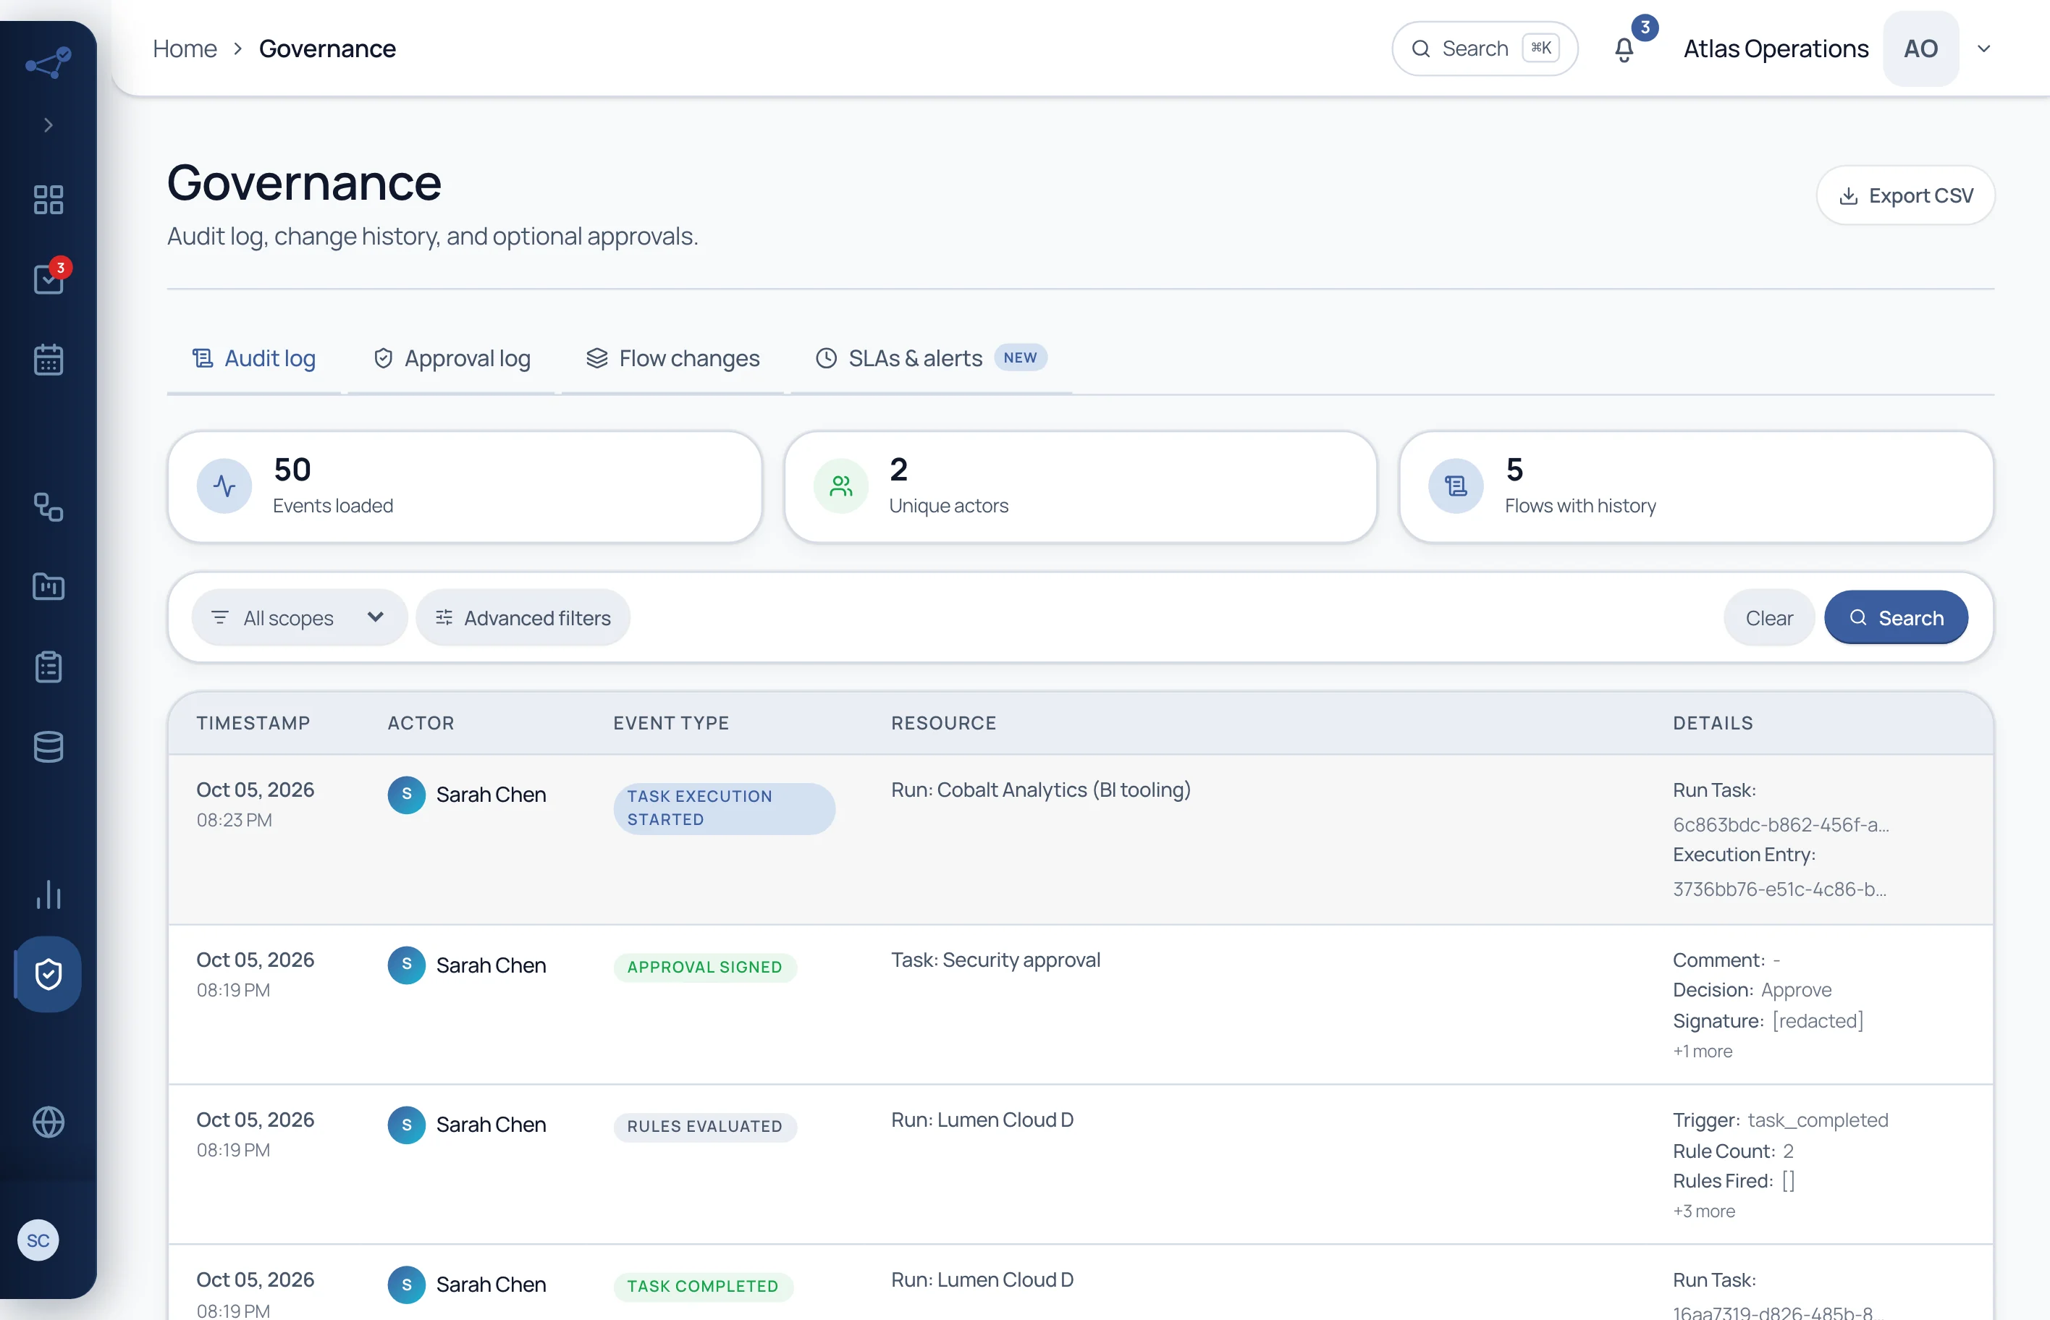The image size is (2050, 1320).
Task: Click the Timestamp column header
Action: click(x=254, y=722)
